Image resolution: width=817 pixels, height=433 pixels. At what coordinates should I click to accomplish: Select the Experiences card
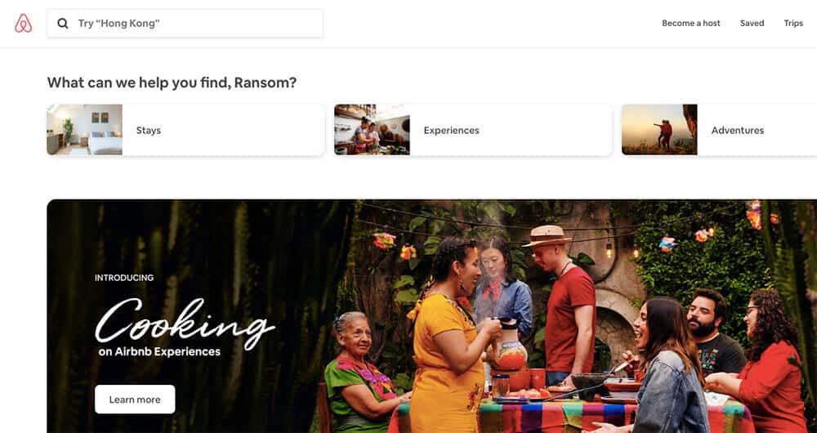[x=473, y=130]
